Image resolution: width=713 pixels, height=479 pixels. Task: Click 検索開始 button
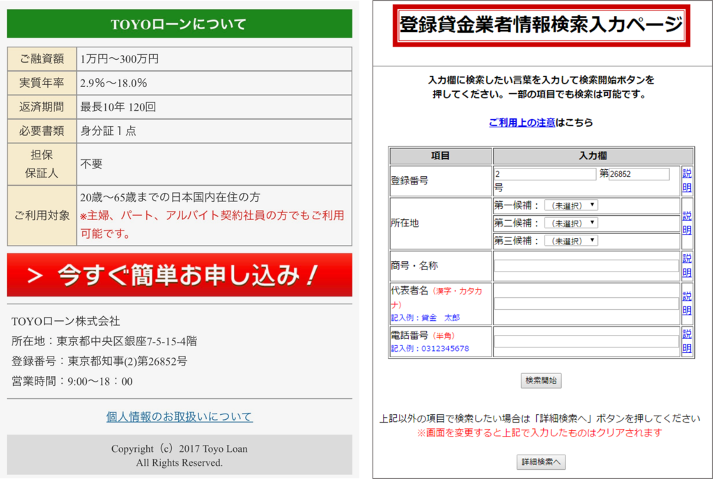tap(541, 380)
